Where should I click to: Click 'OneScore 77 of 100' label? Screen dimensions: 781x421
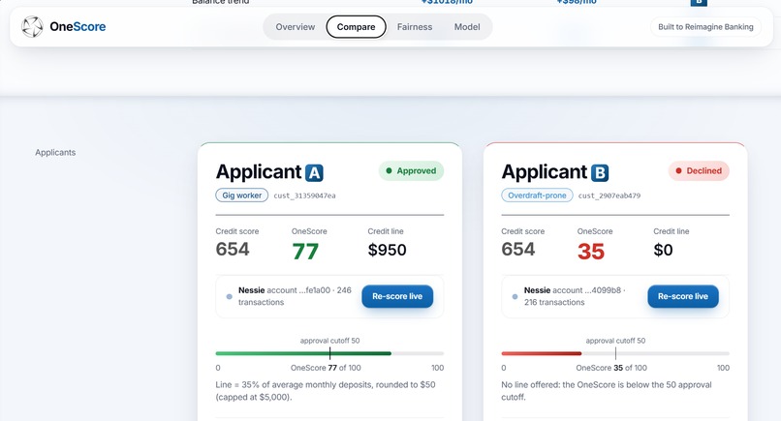tap(326, 368)
